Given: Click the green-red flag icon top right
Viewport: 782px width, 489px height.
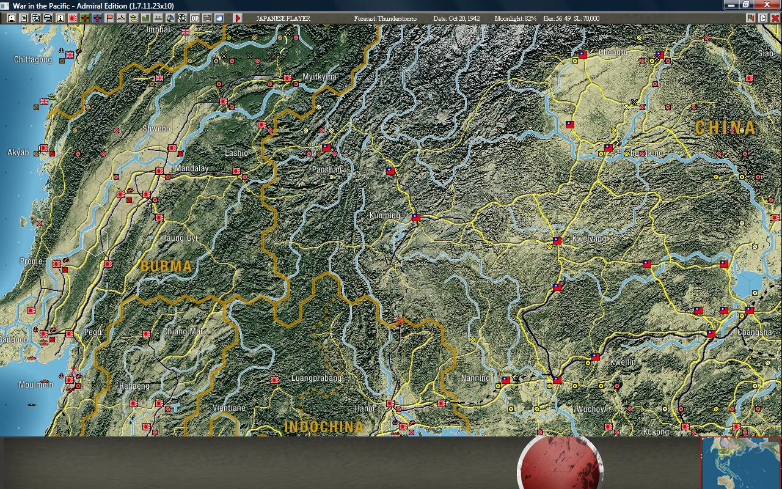Looking at the screenshot, I should pos(751,18).
